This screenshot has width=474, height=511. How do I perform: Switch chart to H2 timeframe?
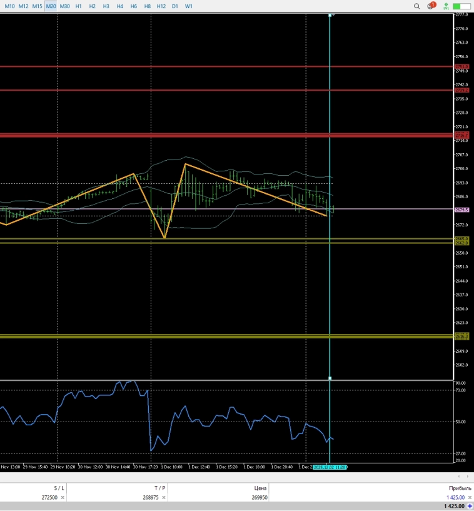(x=92, y=6)
